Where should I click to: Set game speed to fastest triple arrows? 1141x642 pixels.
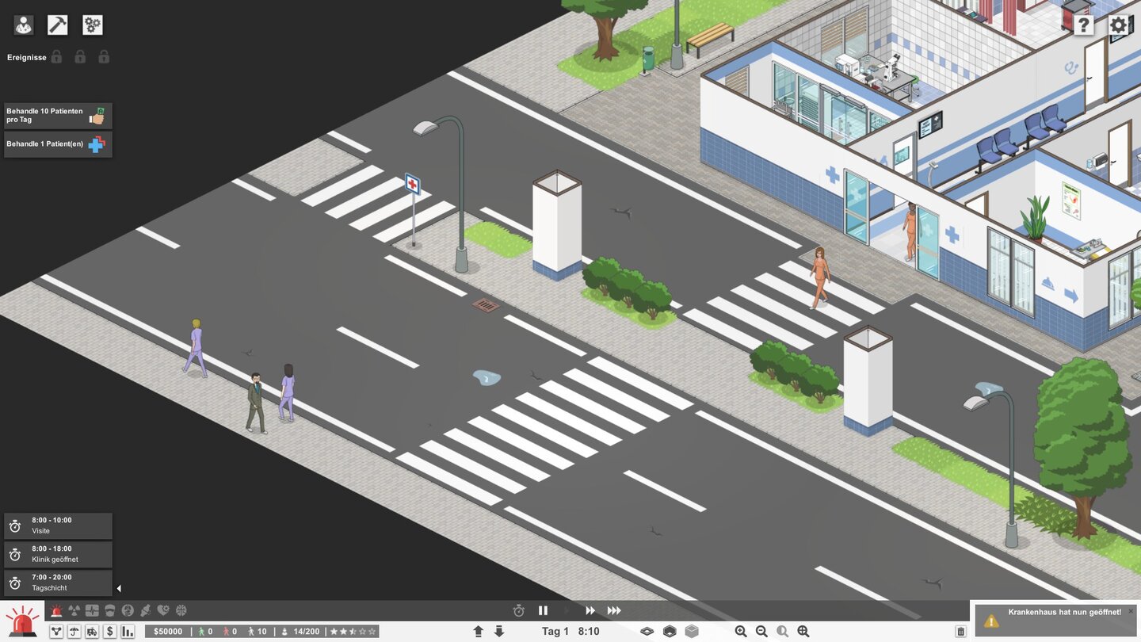point(614,610)
